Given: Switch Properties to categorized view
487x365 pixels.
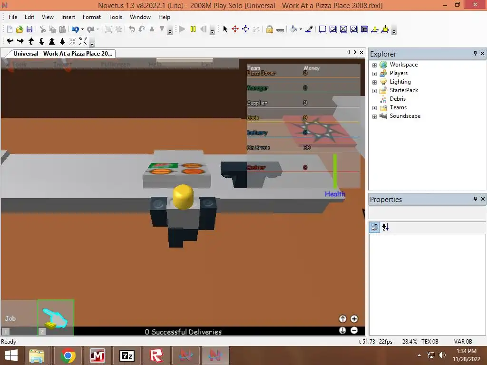Looking at the screenshot, I should pyautogui.click(x=375, y=227).
